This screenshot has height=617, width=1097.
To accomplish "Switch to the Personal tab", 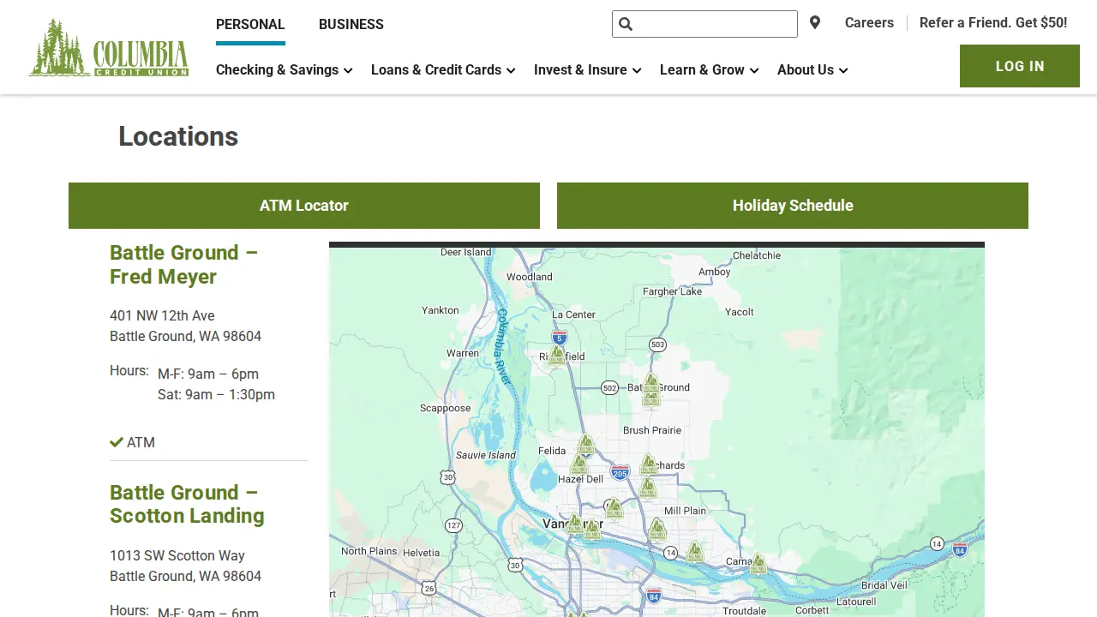I will click(250, 25).
